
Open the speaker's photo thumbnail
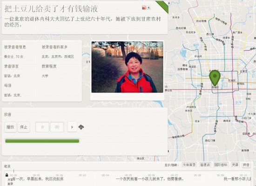pos(127,67)
